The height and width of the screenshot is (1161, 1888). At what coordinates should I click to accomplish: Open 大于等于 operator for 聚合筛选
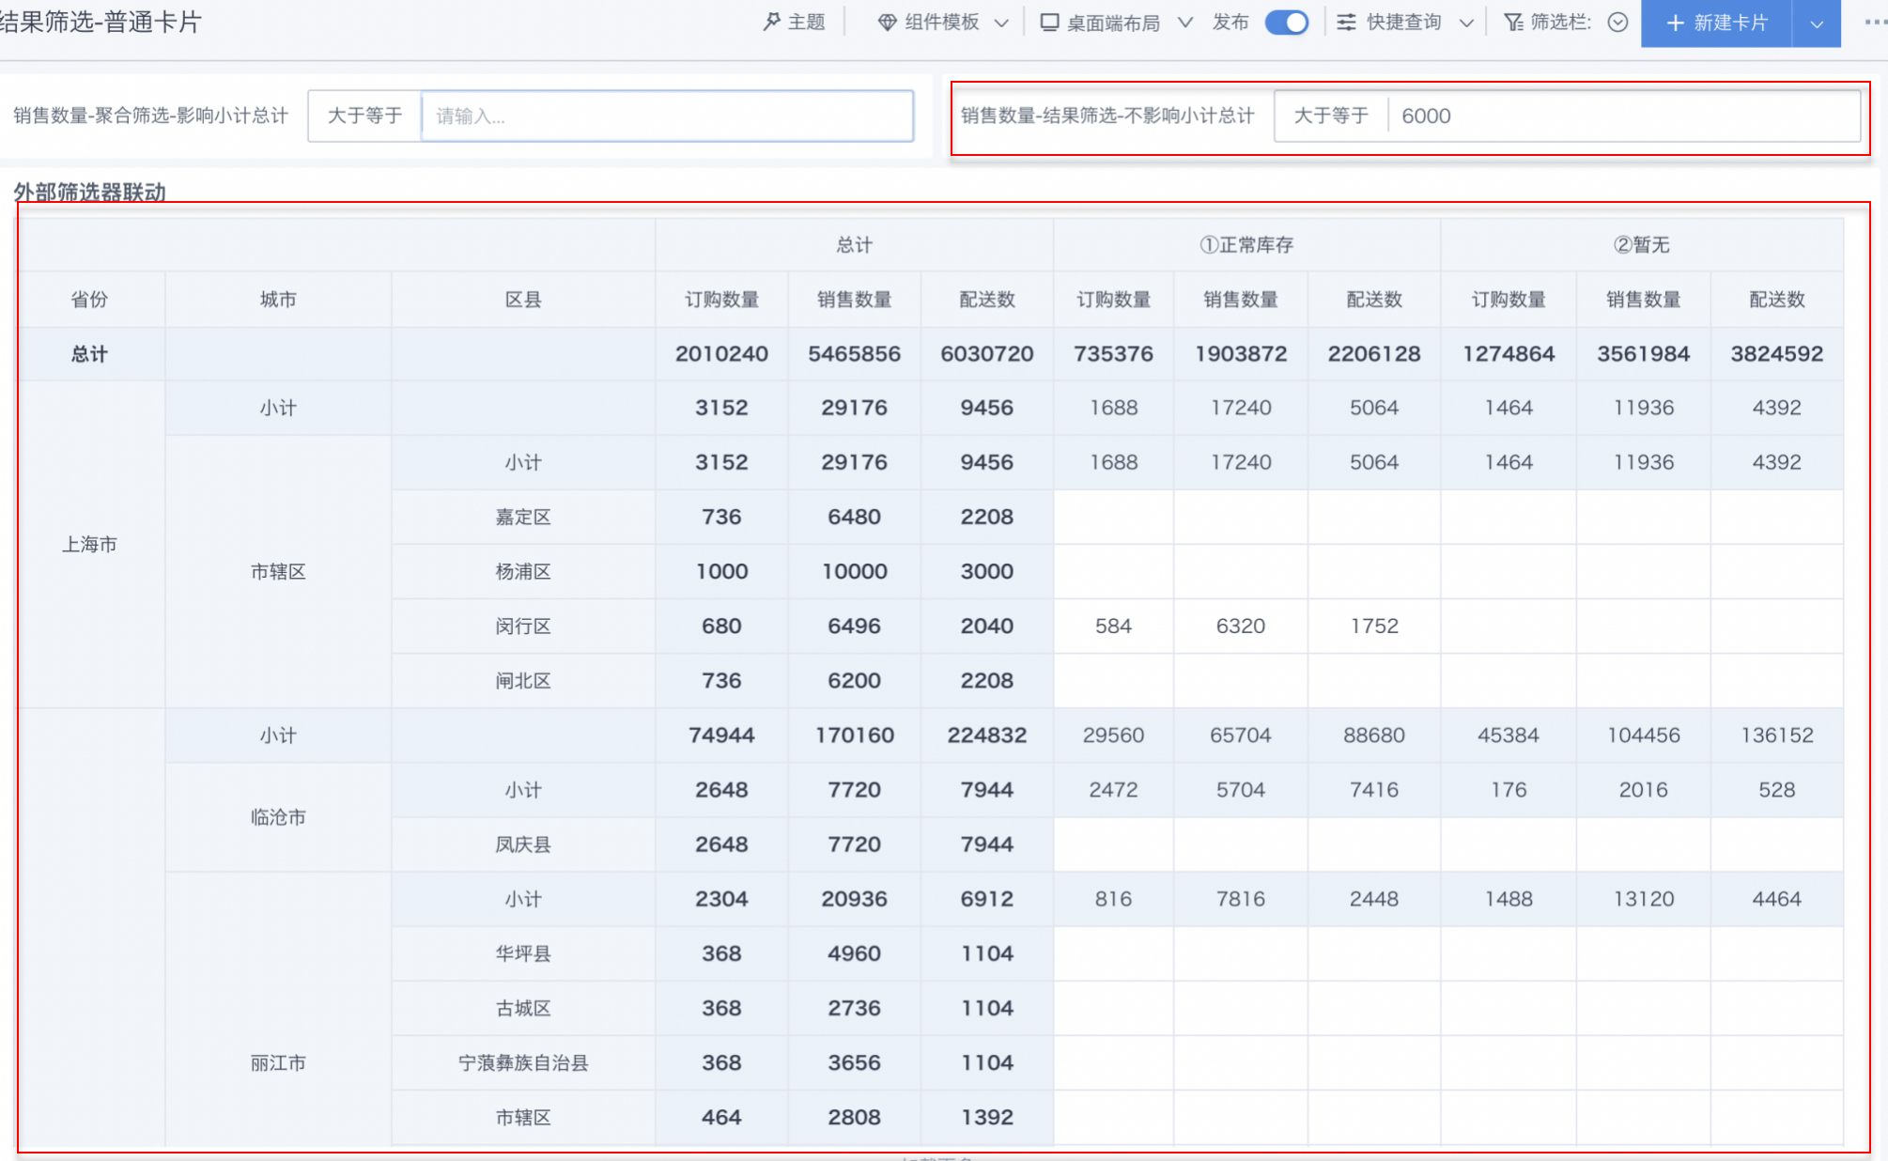[364, 116]
